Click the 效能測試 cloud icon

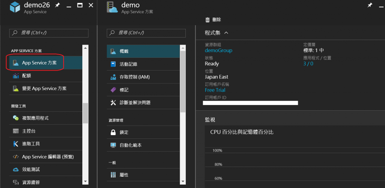[x=16, y=169]
